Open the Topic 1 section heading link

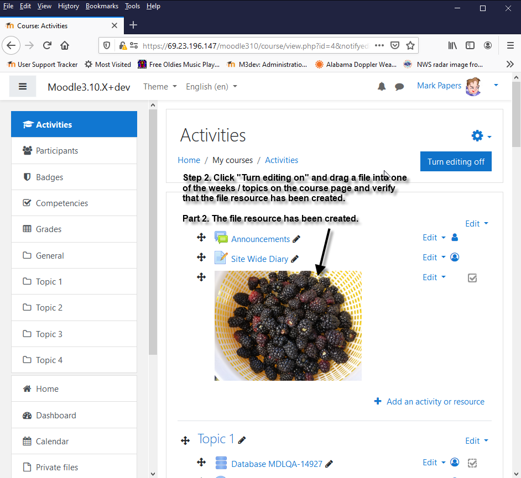pos(216,439)
